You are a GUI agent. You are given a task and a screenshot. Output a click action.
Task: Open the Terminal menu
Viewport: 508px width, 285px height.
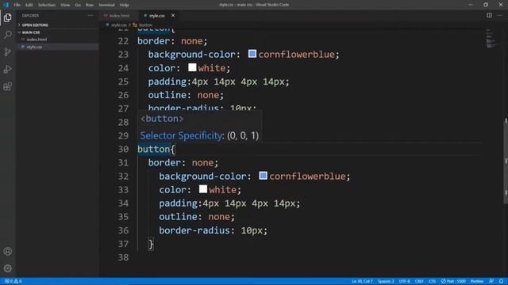[107, 5]
